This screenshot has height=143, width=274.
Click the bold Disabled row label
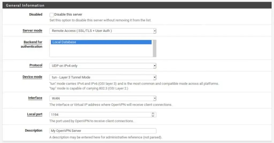click(36, 14)
